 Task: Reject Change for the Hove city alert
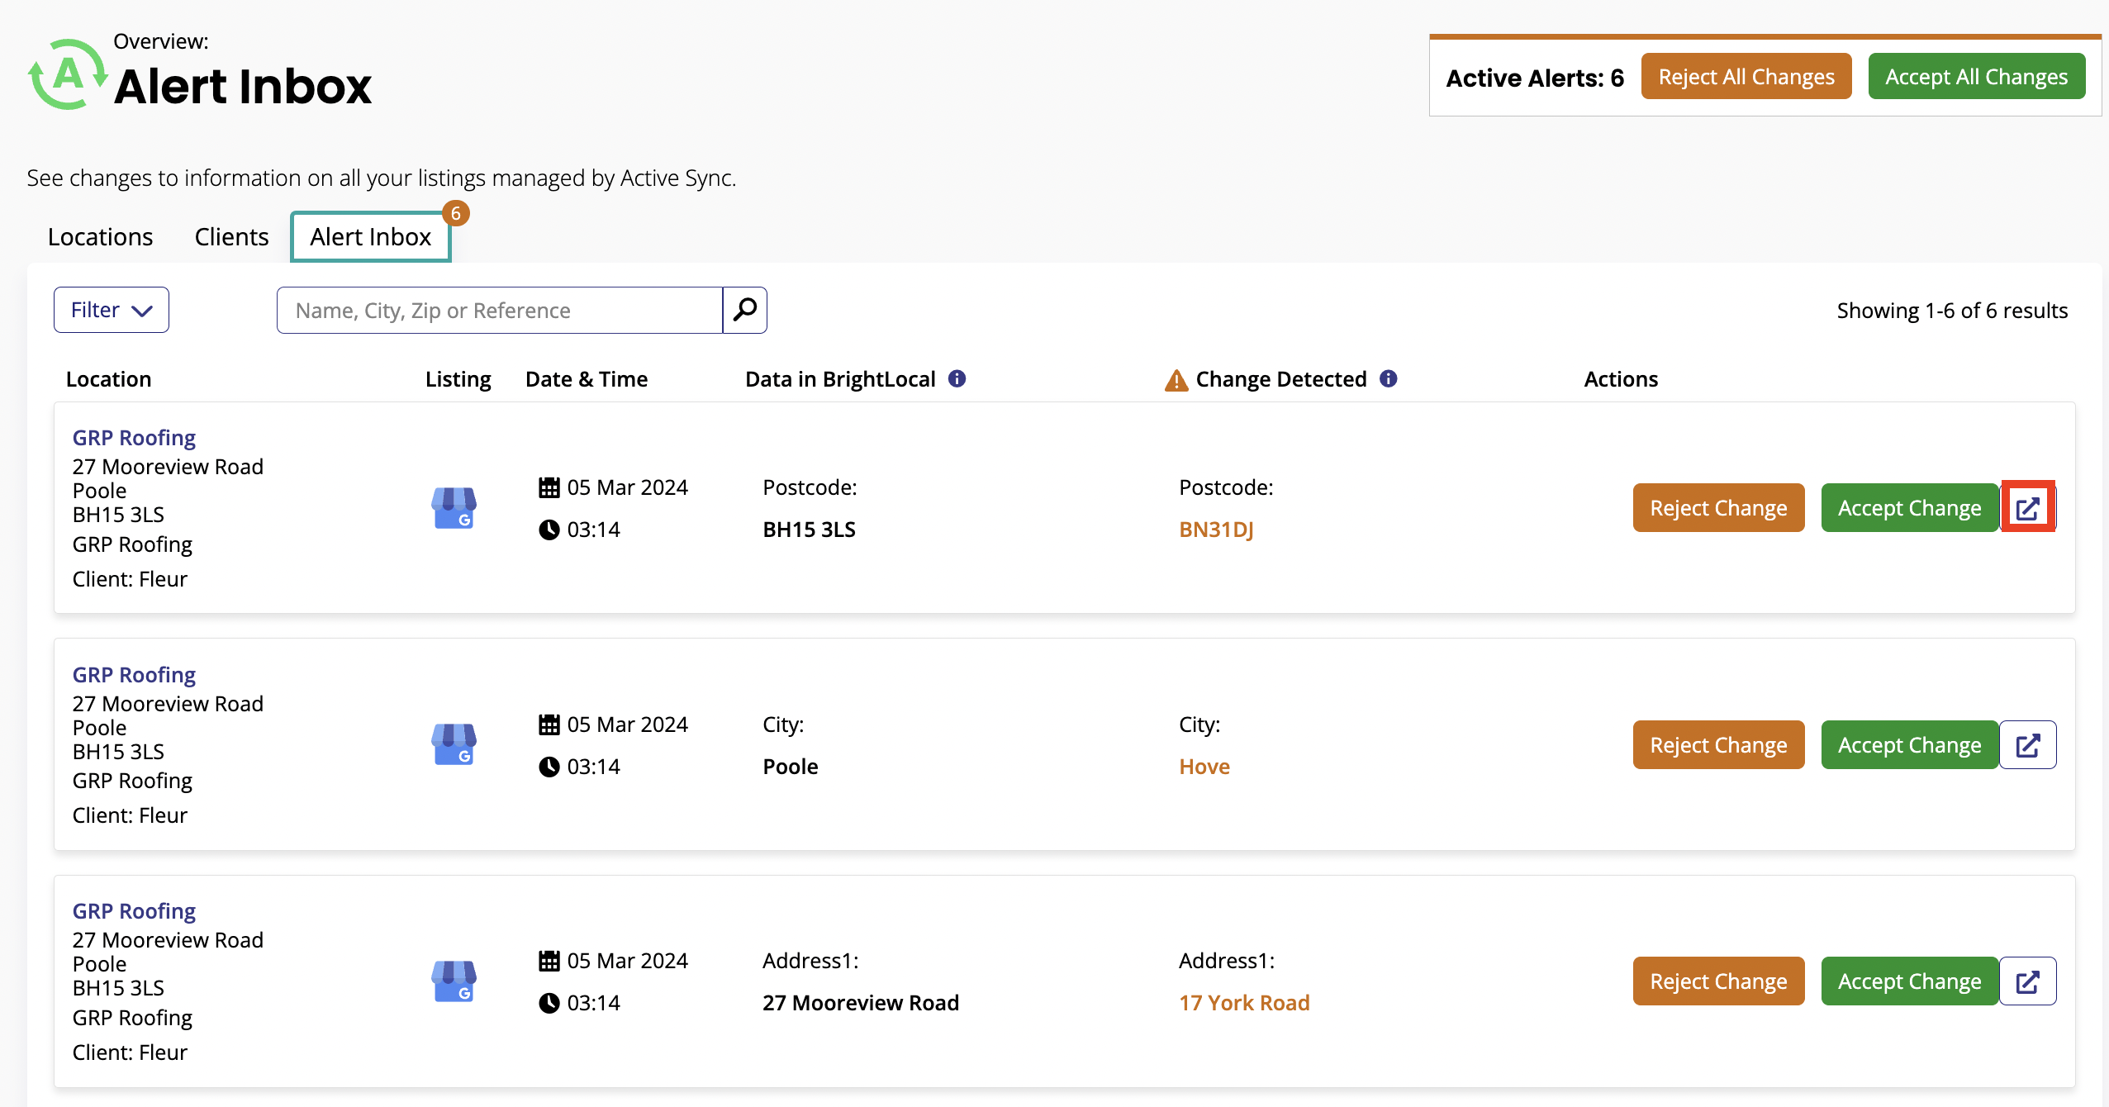click(x=1718, y=744)
